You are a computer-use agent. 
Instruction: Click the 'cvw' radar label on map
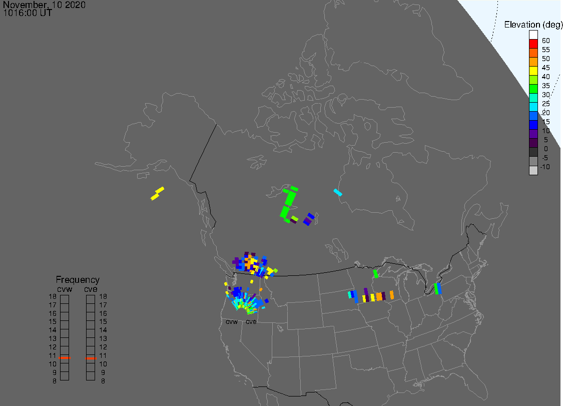click(x=232, y=322)
